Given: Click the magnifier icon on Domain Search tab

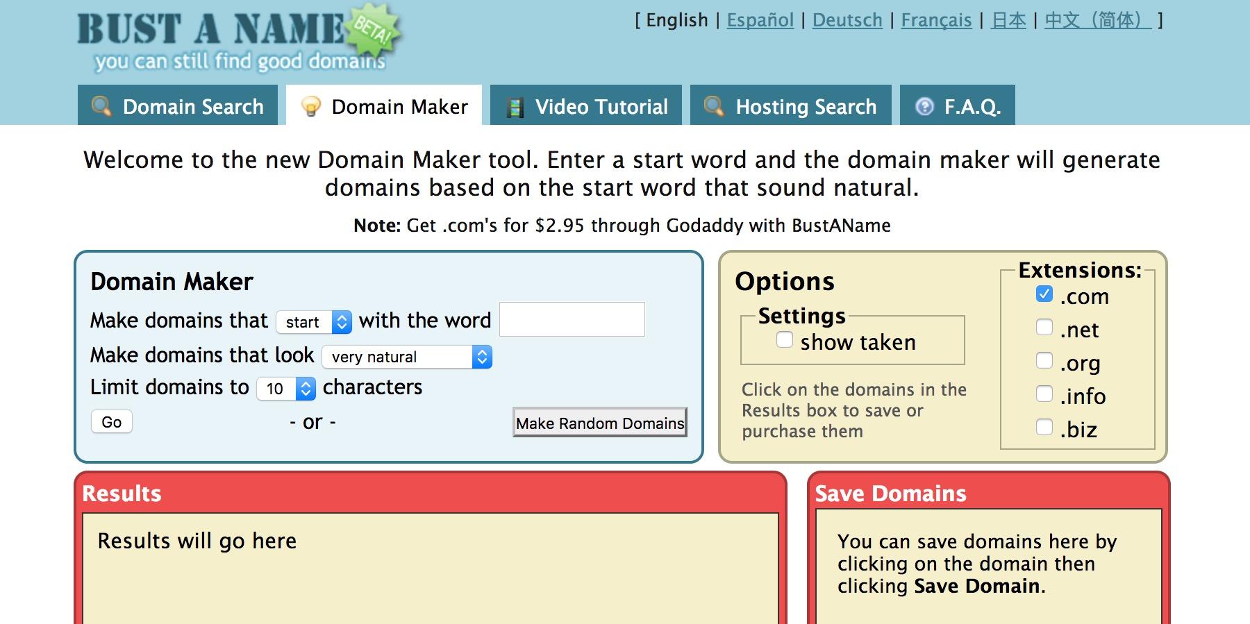Looking at the screenshot, I should click(x=101, y=106).
